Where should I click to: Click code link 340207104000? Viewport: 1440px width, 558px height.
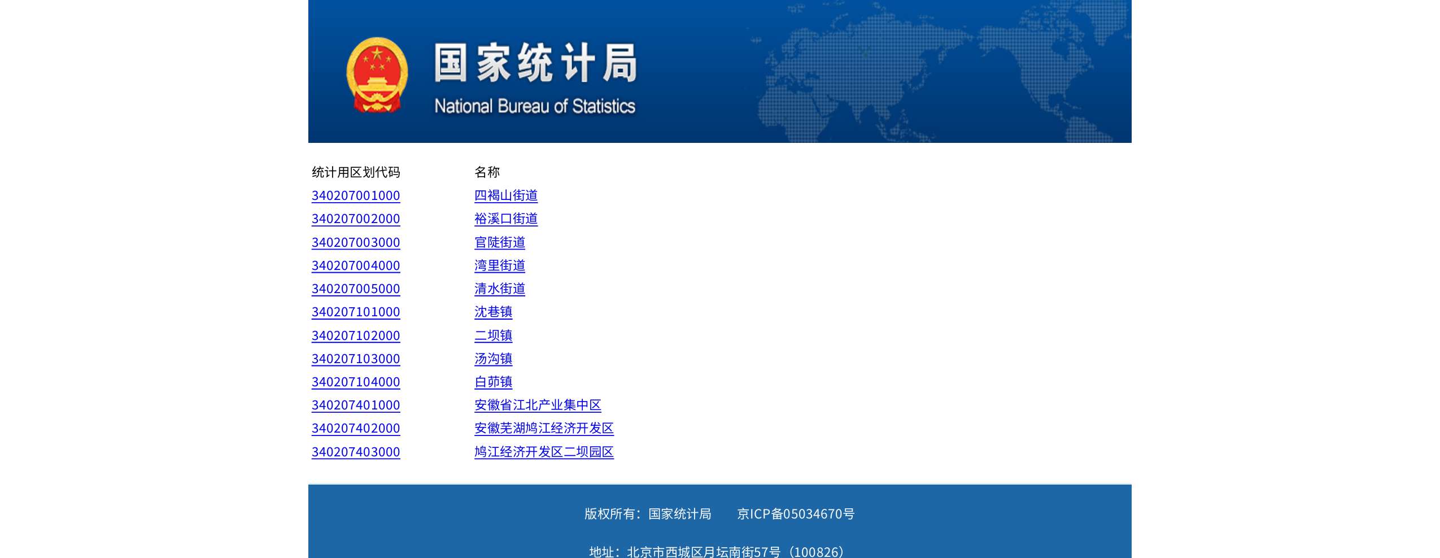click(x=356, y=382)
